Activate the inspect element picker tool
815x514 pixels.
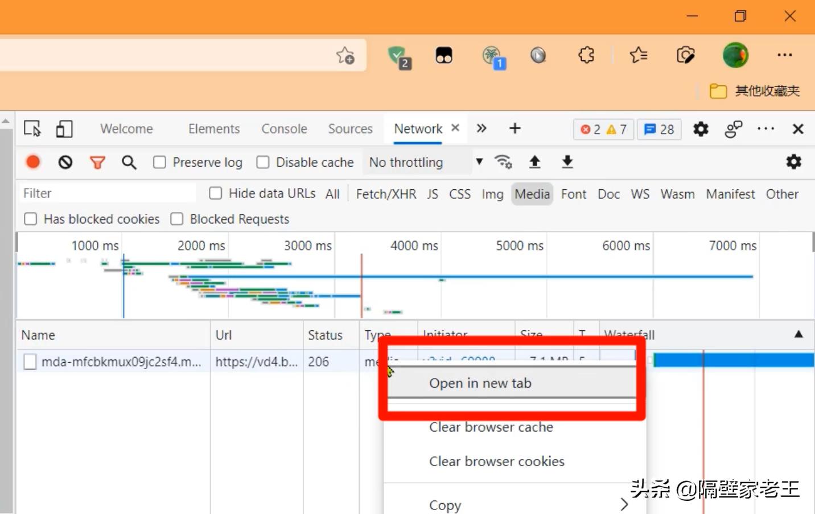(x=32, y=128)
